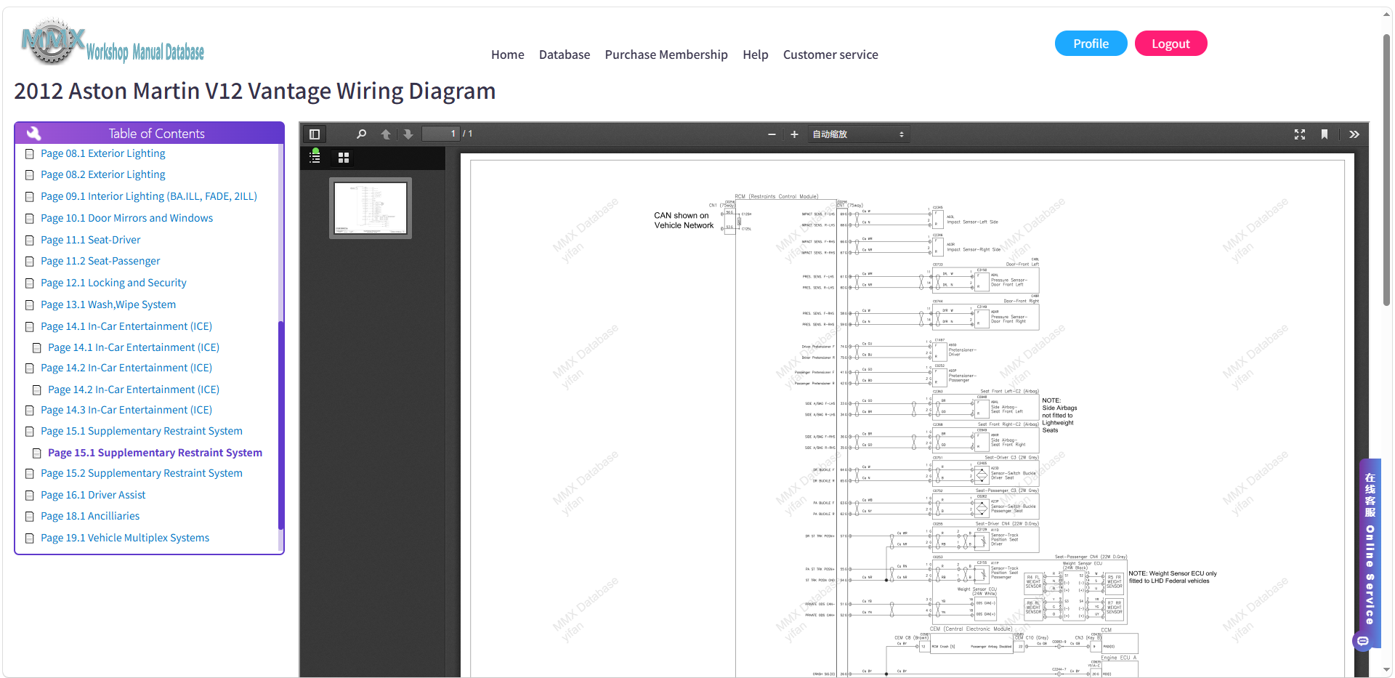Select nested Page 14.2 In-Car Entertainment child entry
This screenshot has height=678, width=1395.
pyautogui.click(x=134, y=390)
